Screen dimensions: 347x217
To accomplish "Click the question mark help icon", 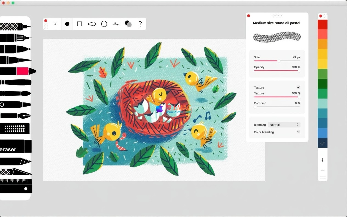I will pos(140,24).
